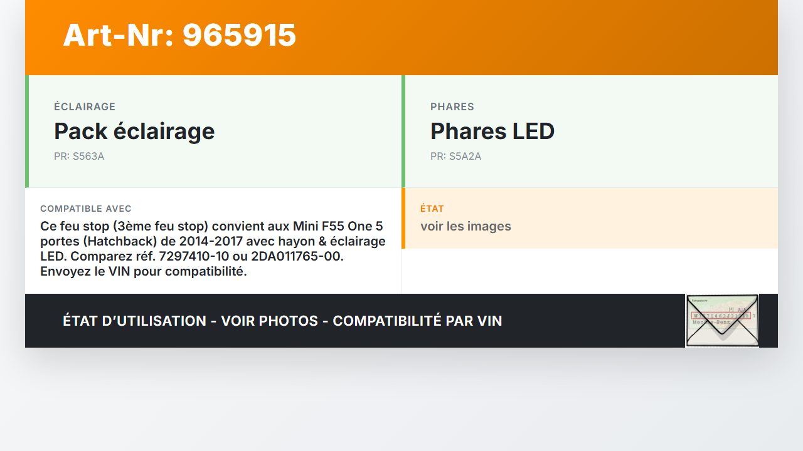This screenshot has height=451, width=803.
Task: Click the PR: S563A code
Action: pos(79,157)
